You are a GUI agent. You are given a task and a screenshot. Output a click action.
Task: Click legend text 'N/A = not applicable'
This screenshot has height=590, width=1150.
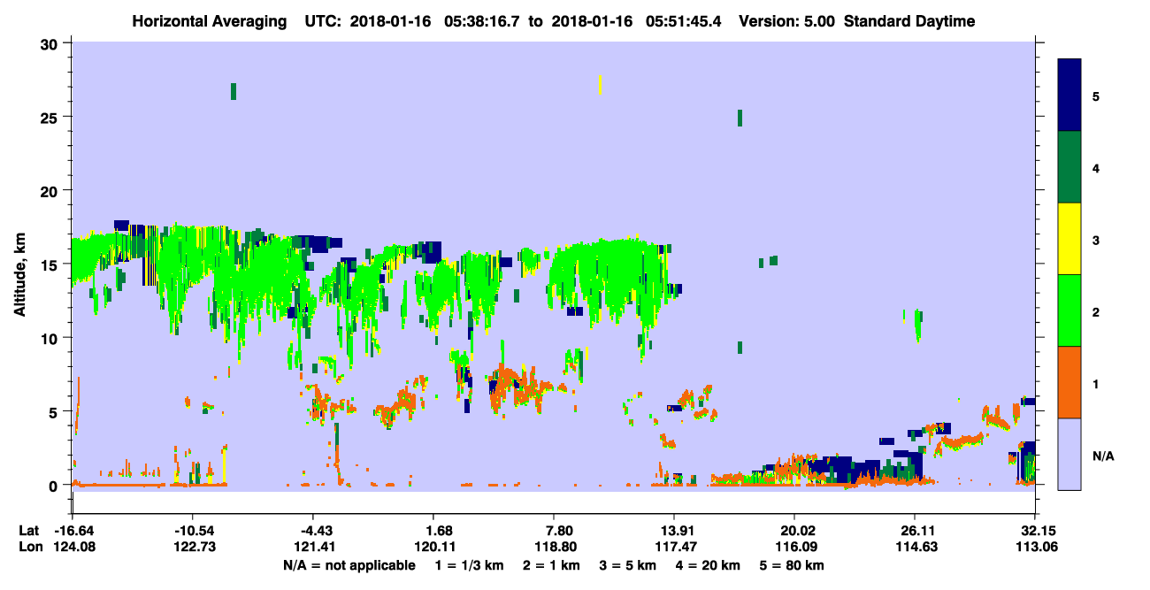tap(349, 565)
